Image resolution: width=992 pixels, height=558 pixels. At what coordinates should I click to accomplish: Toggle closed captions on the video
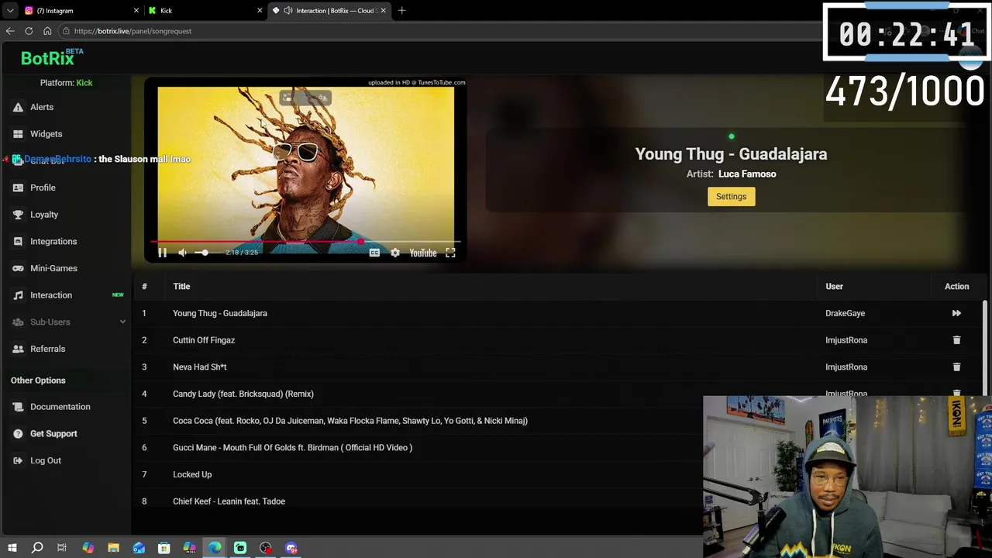coord(374,253)
